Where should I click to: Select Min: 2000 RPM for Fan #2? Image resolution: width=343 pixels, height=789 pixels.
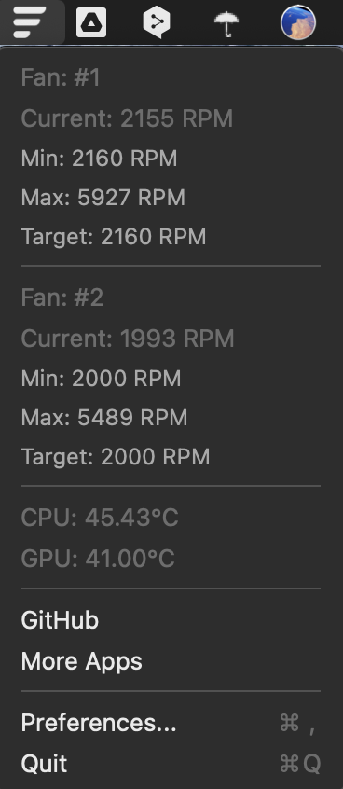click(x=171, y=379)
